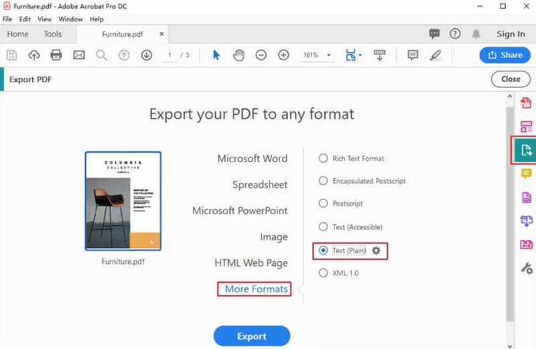Click the current page number field
Viewport: 536px width, 349px height.
(170, 55)
